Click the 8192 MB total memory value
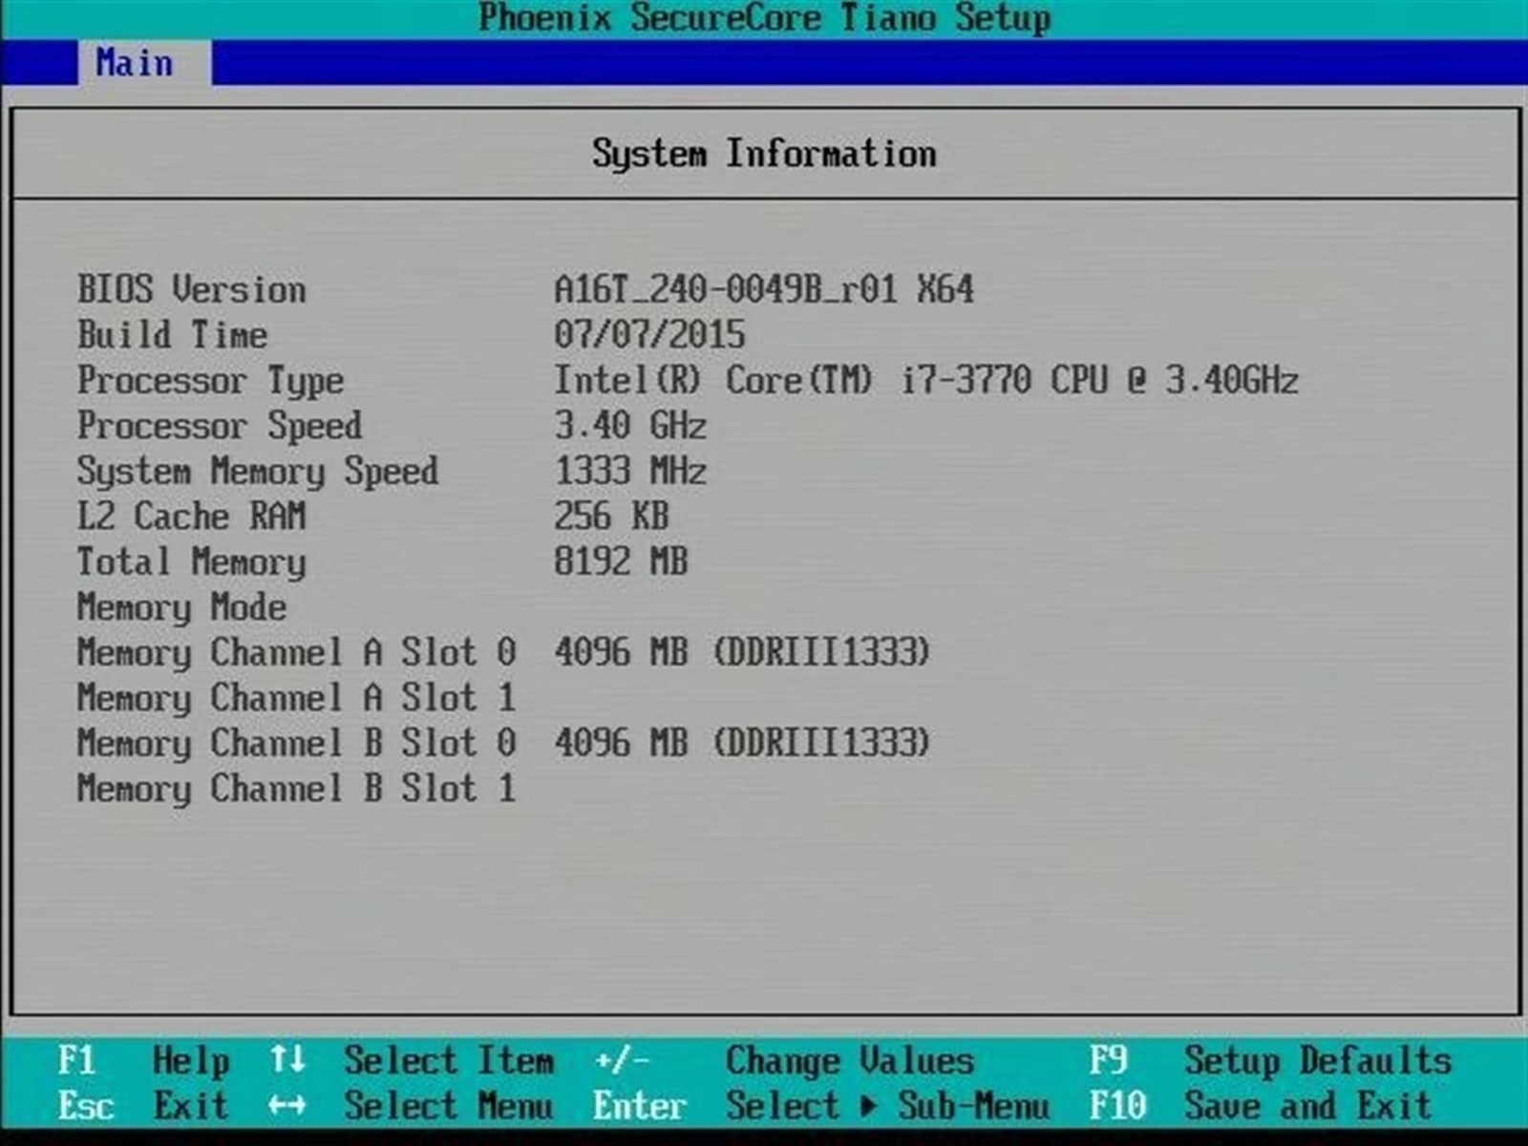Viewport: 1528px width, 1146px height. point(621,562)
